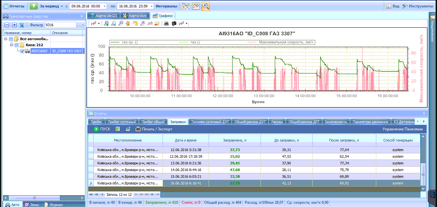The height and width of the screenshot is (207, 437).
Task: Click the zoom-in magnifier in chart toolbar
Action: click(x=106, y=24)
